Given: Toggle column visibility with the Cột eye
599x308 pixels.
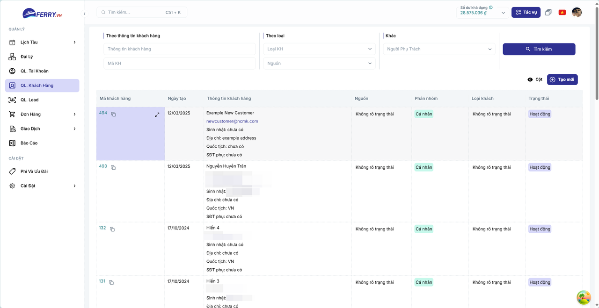Looking at the screenshot, I should point(534,79).
